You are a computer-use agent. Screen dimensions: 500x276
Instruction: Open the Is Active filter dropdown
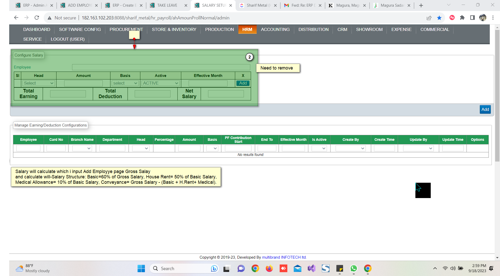(x=319, y=148)
